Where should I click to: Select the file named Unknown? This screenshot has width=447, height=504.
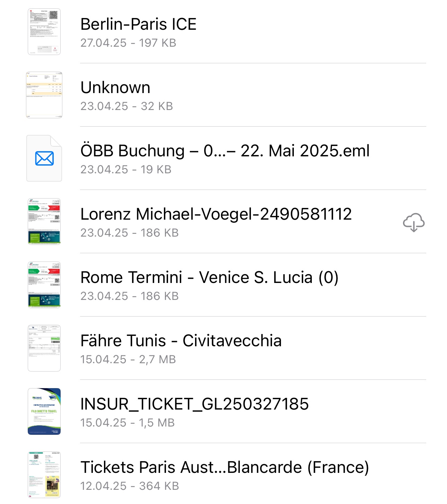[115, 88]
